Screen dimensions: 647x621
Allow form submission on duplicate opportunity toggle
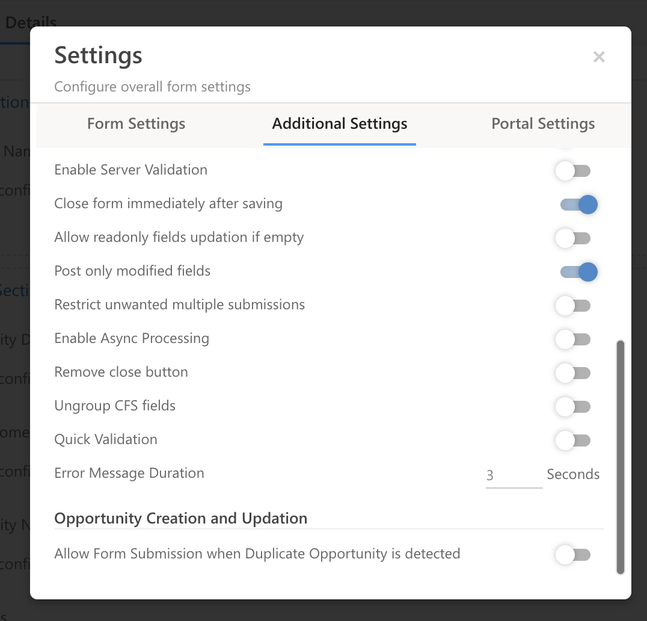pos(573,555)
